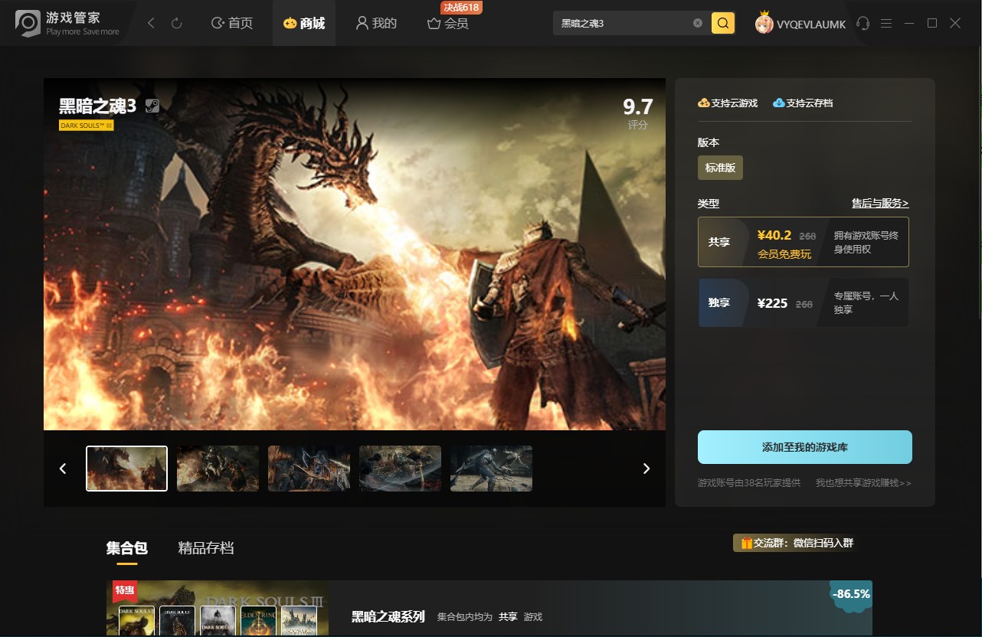The image size is (982, 637).
Task: Select the first dragon screenshot thumbnail
Action: (126, 469)
